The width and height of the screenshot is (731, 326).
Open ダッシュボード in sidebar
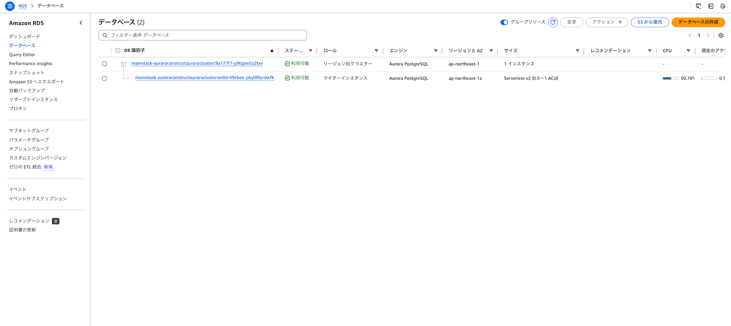point(24,37)
